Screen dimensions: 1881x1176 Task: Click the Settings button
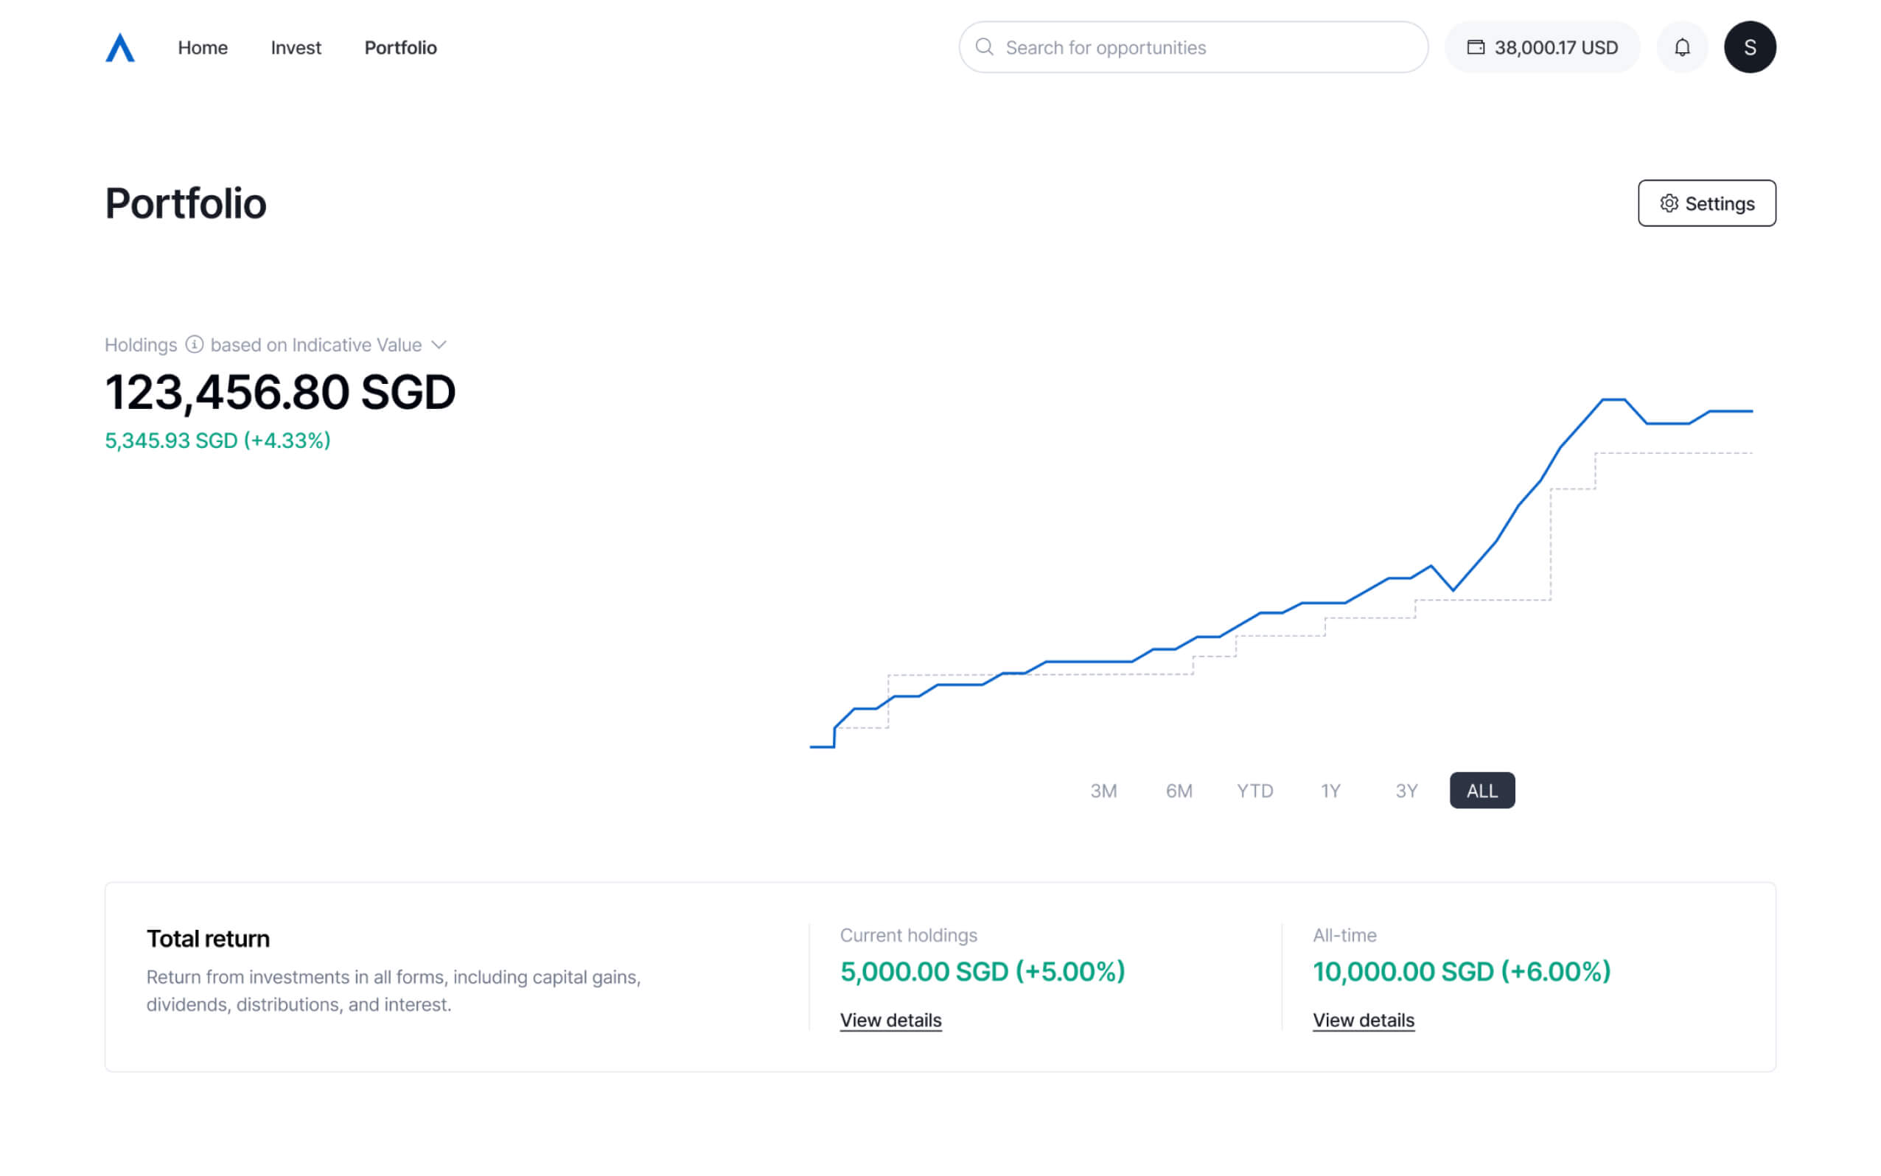pos(1706,203)
